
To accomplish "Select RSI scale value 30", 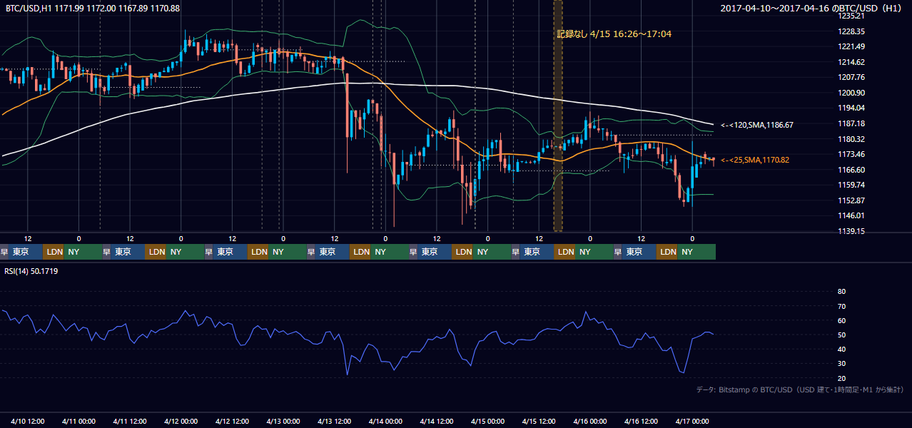I will click(x=841, y=364).
